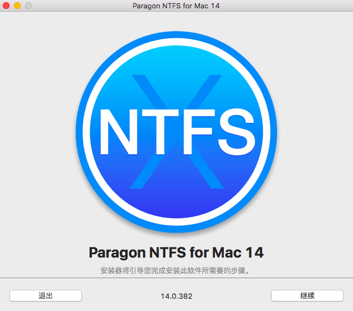The image size is (353, 311).
Task: Minimize the window using the yellow button
Action: (x=17, y=6)
